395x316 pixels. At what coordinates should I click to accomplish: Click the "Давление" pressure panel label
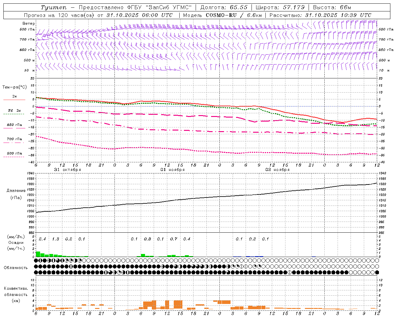(x=16, y=191)
